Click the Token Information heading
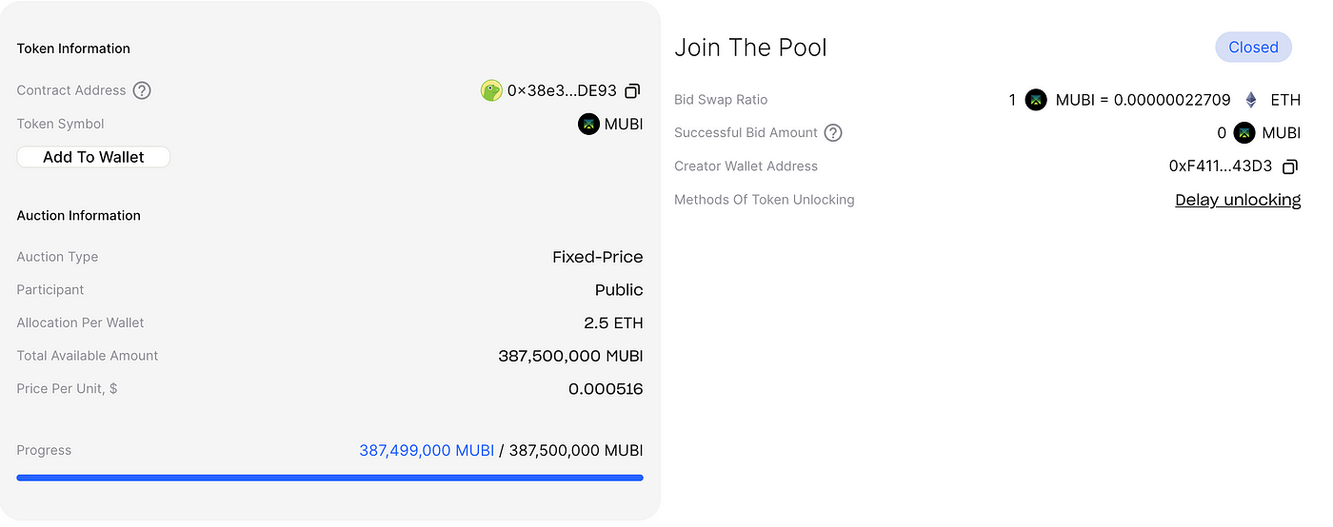 point(73,49)
